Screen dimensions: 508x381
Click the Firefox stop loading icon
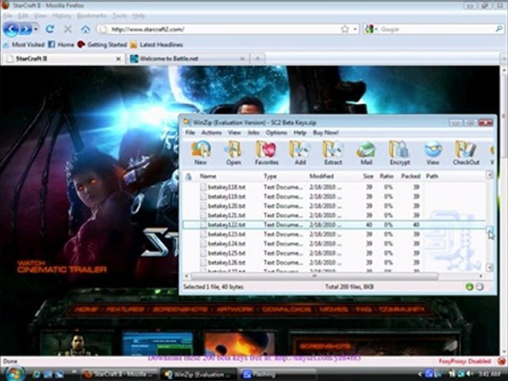67,29
